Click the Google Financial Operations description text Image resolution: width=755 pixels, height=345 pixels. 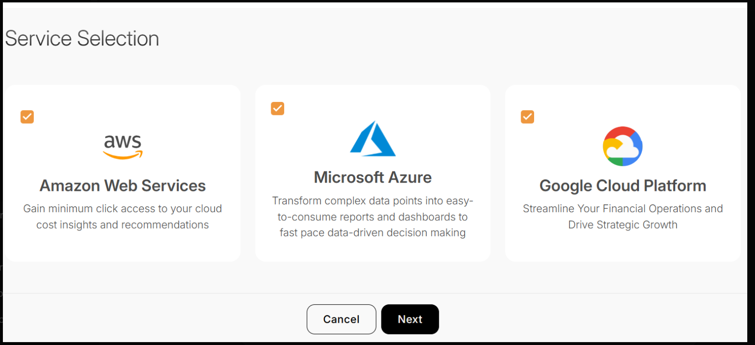(x=623, y=216)
